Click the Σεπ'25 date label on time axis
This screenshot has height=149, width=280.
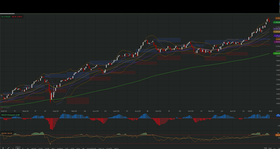158,111
